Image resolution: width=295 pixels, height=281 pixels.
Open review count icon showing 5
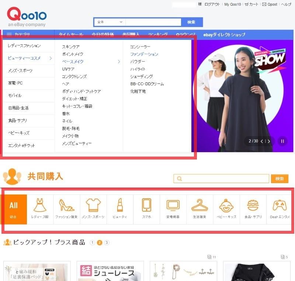click(282, 257)
